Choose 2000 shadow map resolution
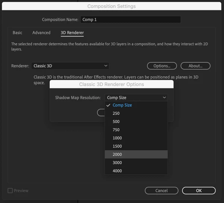Image resolution: width=224 pixels, height=203 pixels. 136,154
